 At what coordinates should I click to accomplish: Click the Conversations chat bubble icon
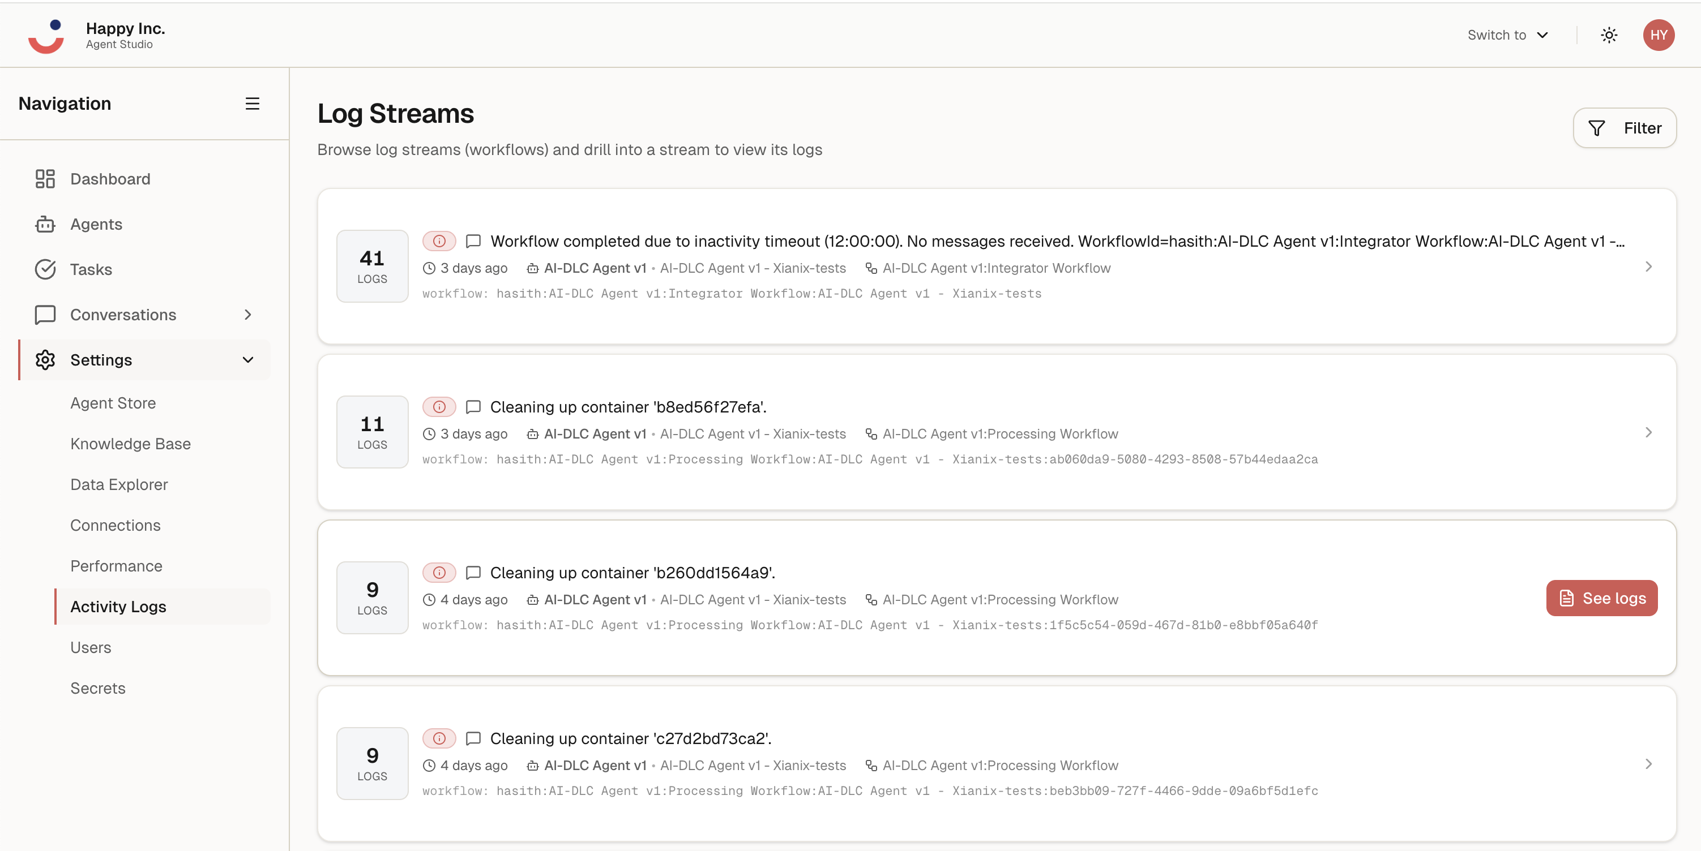(x=45, y=315)
